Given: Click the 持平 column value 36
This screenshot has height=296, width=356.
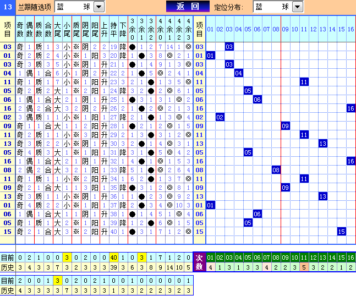Looking at the screenshot, I should point(113,196).
